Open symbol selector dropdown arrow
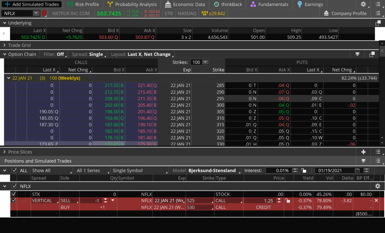Viewport: 385px width, 233px height. [x=36, y=13]
